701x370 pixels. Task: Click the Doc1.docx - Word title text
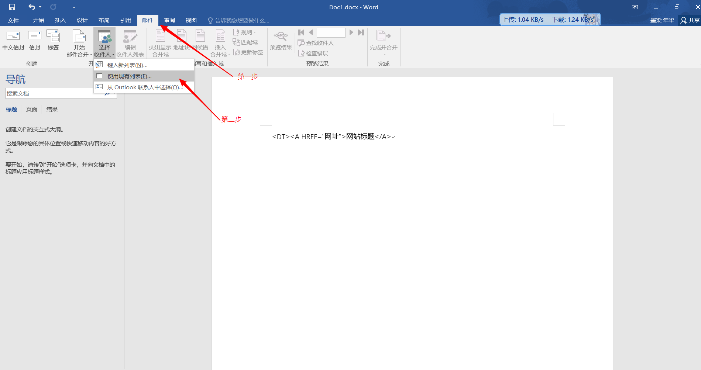354,7
